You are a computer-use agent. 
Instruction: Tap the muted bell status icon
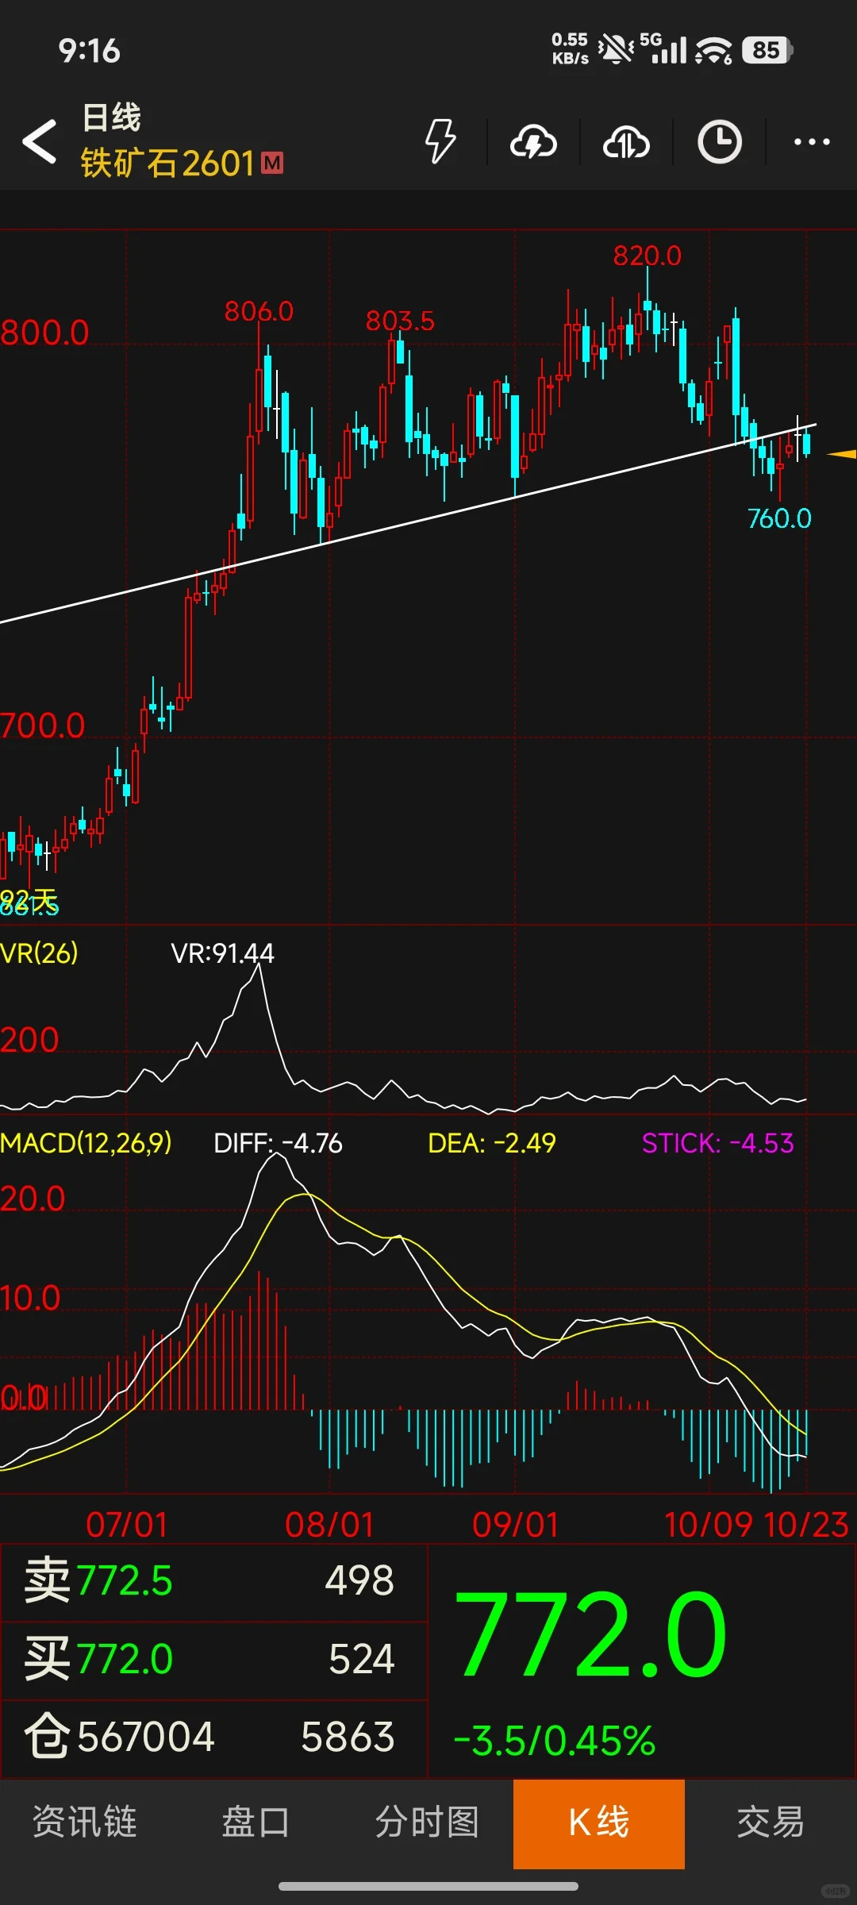click(616, 50)
